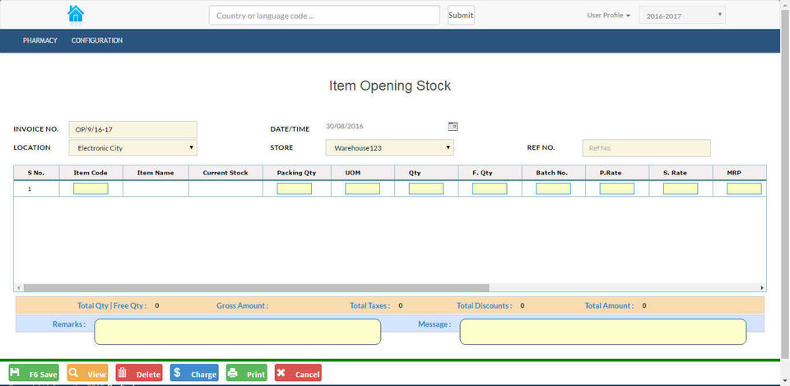This screenshot has width=790, height=386.
Task: Click the Item Code column header
Action: pyautogui.click(x=91, y=172)
